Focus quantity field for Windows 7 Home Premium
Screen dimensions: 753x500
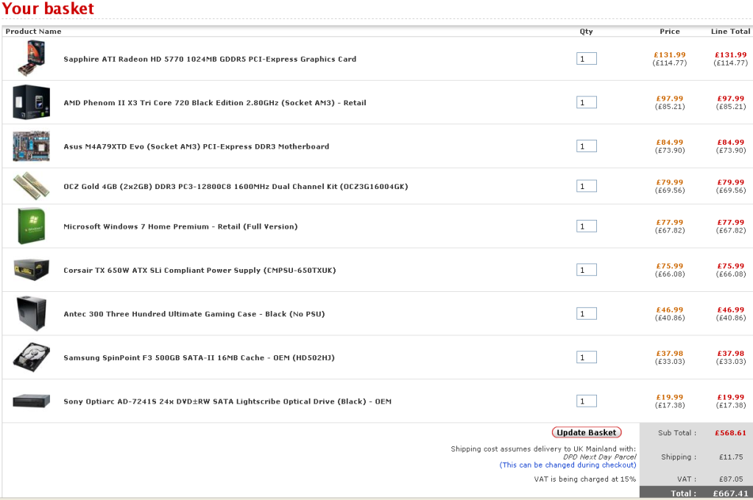tap(587, 226)
